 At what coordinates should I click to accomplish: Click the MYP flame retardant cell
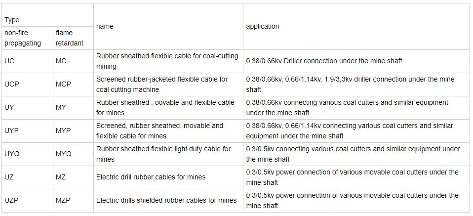point(73,131)
